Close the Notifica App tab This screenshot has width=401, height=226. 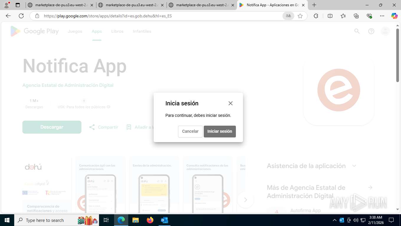pyautogui.click(x=303, y=5)
